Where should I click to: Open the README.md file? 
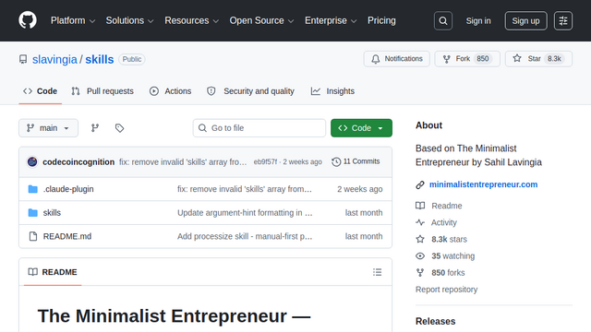click(67, 236)
